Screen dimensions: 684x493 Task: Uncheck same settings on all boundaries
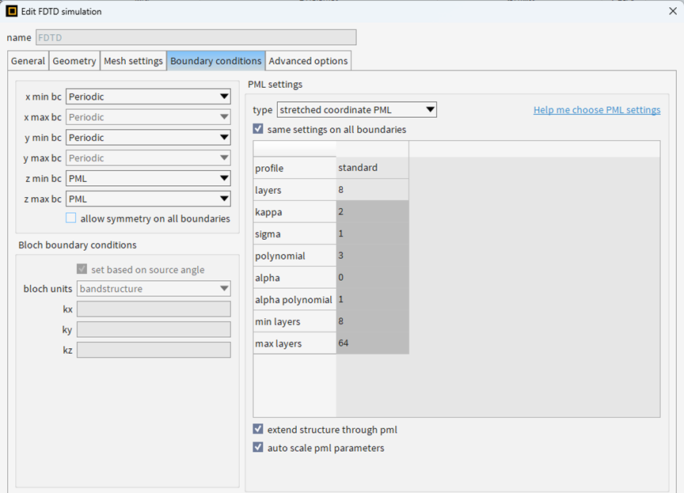[x=258, y=129]
